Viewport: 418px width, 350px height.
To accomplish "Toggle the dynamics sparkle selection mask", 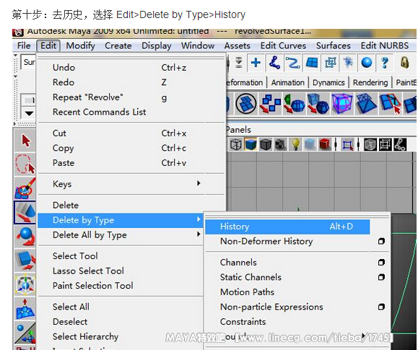I will coord(348,63).
